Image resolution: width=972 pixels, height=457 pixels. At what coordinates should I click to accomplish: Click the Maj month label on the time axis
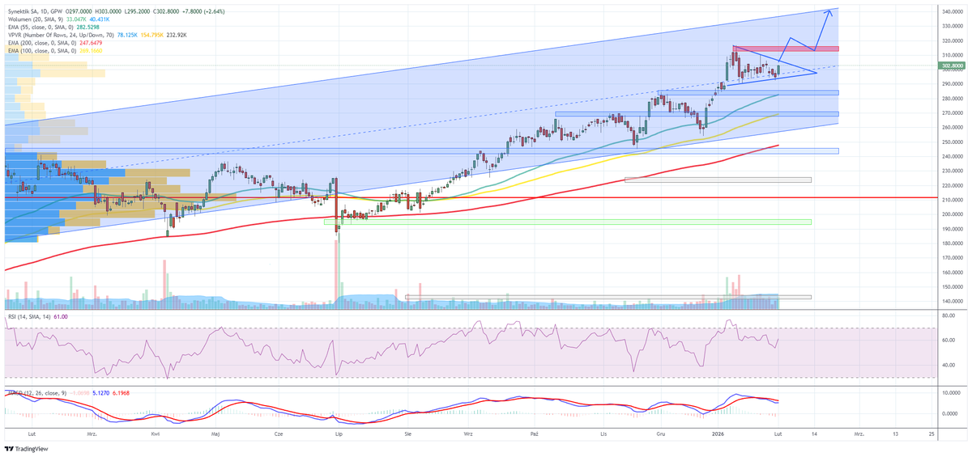click(215, 434)
